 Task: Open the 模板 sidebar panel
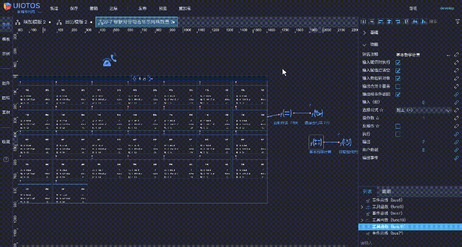coord(6,39)
